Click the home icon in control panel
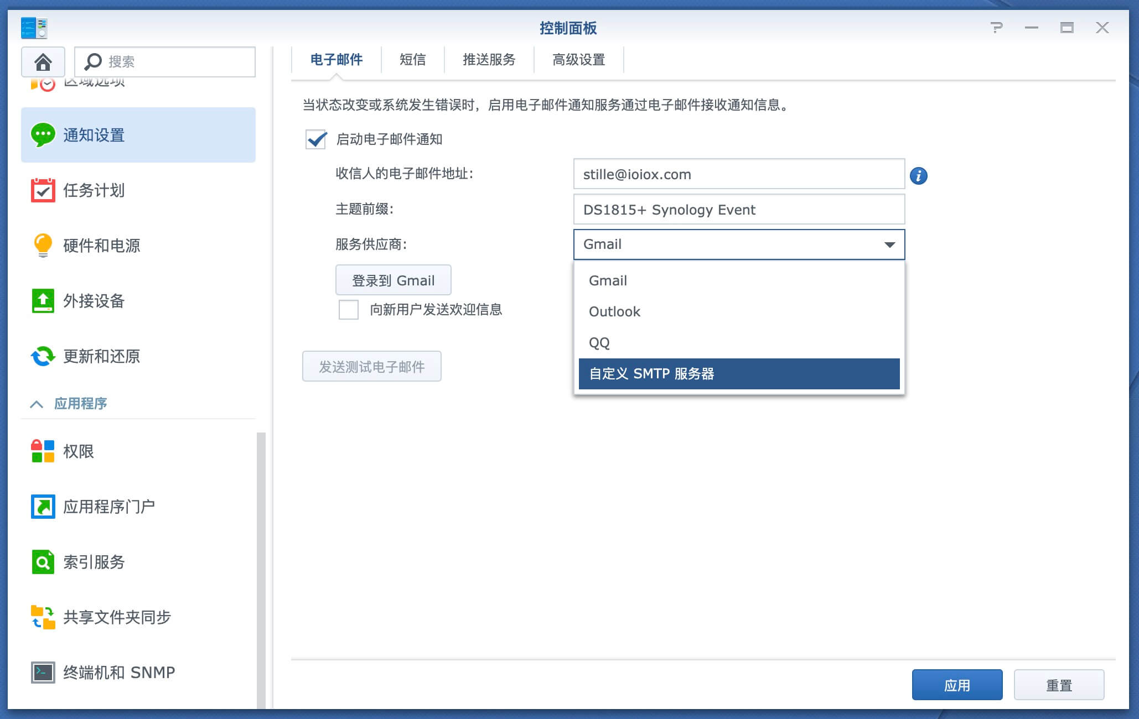This screenshot has width=1139, height=719. click(x=43, y=61)
